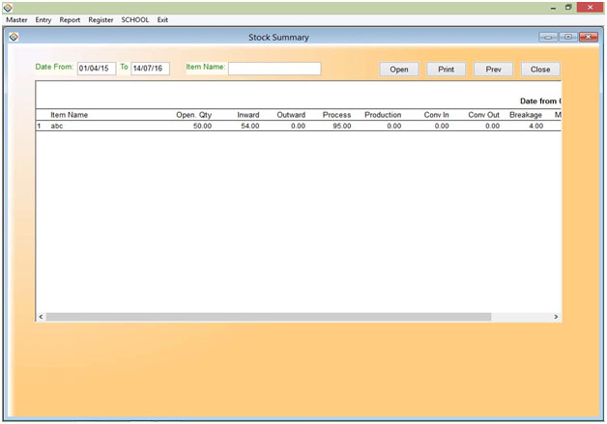Image resolution: width=607 pixels, height=424 pixels.
Task: Open the Report menu
Action: (x=70, y=19)
